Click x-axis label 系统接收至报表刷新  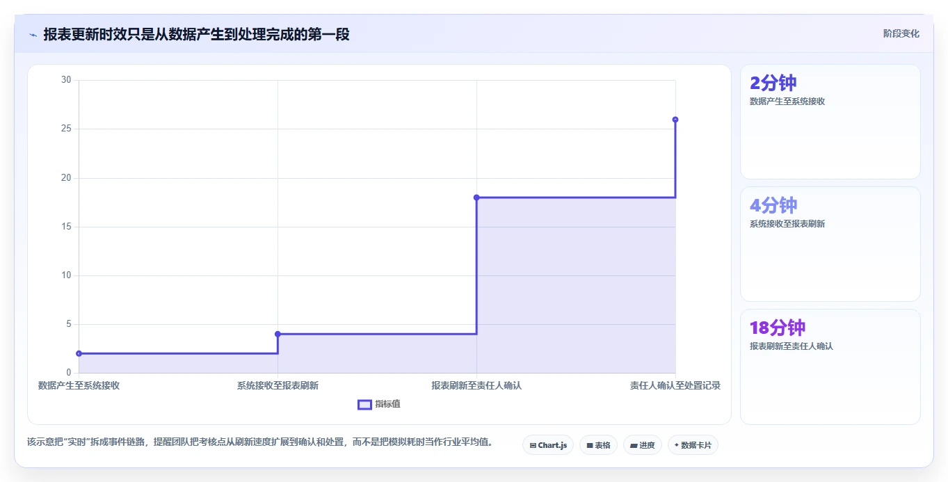pyautogui.click(x=278, y=385)
